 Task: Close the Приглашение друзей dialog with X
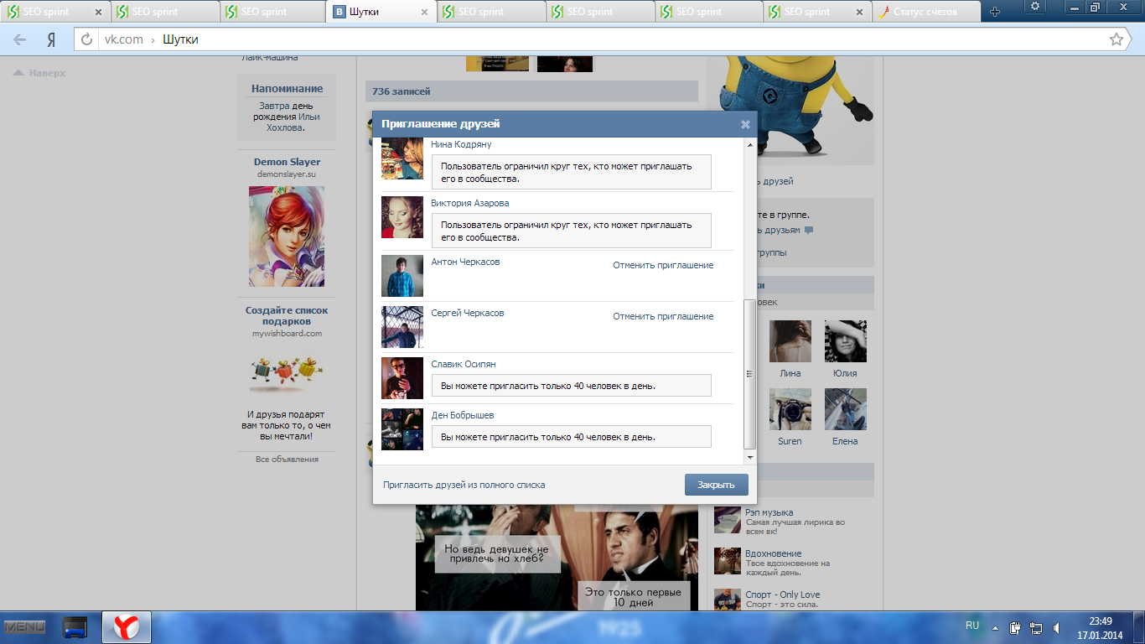pyautogui.click(x=745, y=125)
